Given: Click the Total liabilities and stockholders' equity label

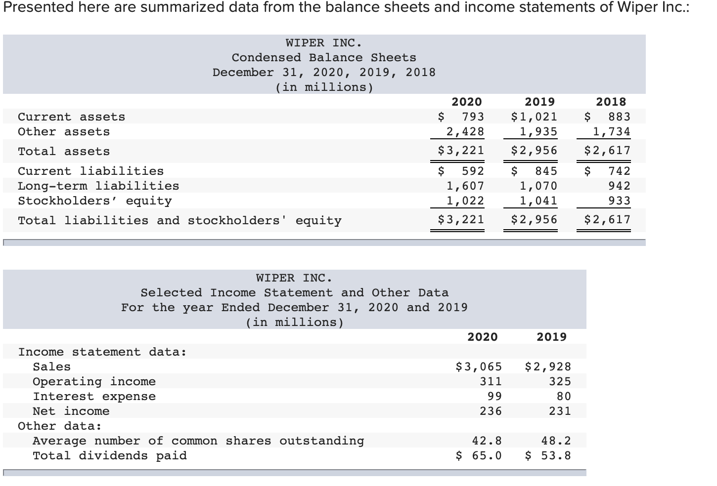Looking at the screenshot, I should click(x=179, y=220).
